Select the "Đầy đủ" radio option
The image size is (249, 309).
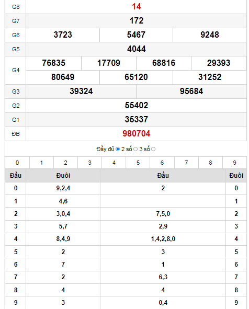tap(118, 149)
